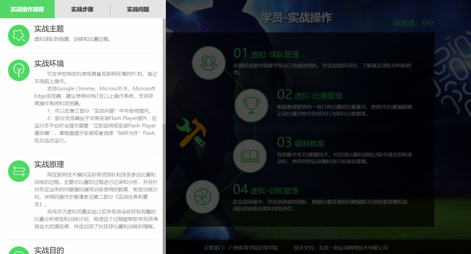The image size is (471, 254).
Task: Click the footer text 主管部门：广州体育学院足球学院
Action: click(240, 248)
